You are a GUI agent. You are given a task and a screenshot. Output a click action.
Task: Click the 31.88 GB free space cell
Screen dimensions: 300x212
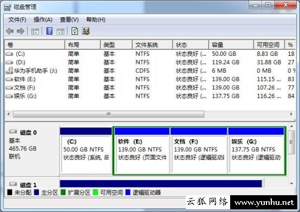269,62
